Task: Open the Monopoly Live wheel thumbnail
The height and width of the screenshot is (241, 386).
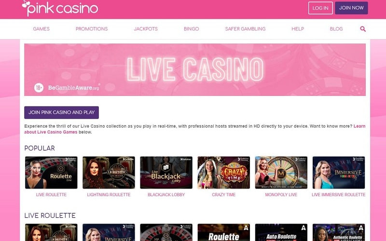Action: (281, 173)
